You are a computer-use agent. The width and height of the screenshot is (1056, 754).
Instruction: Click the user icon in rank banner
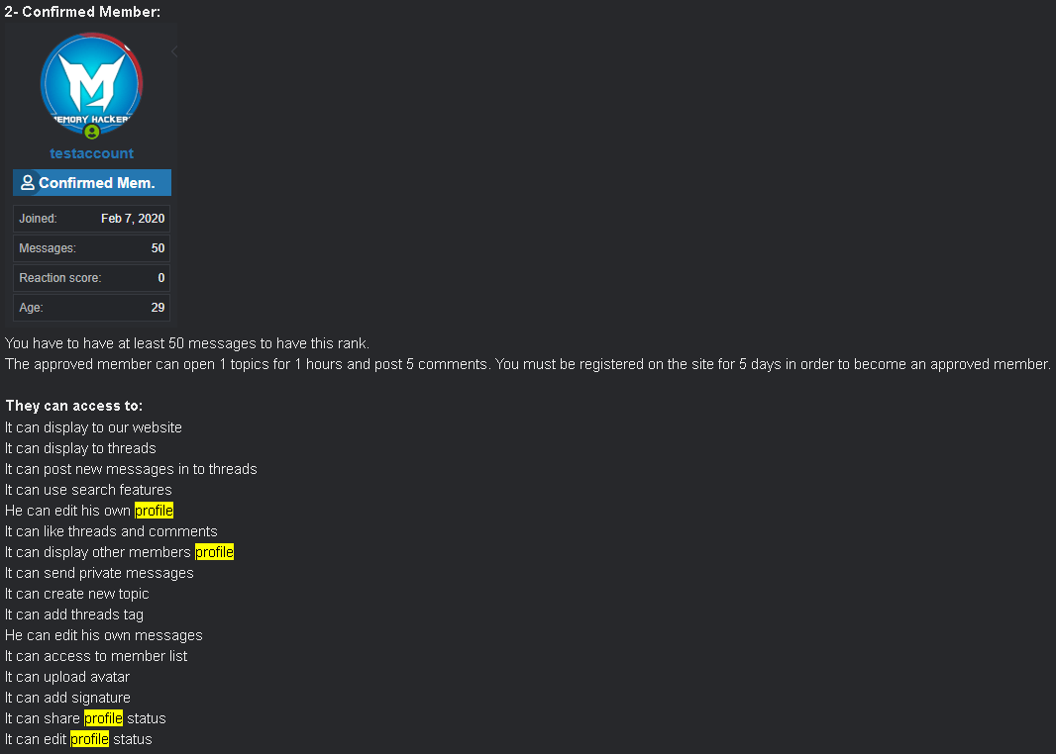28,182
